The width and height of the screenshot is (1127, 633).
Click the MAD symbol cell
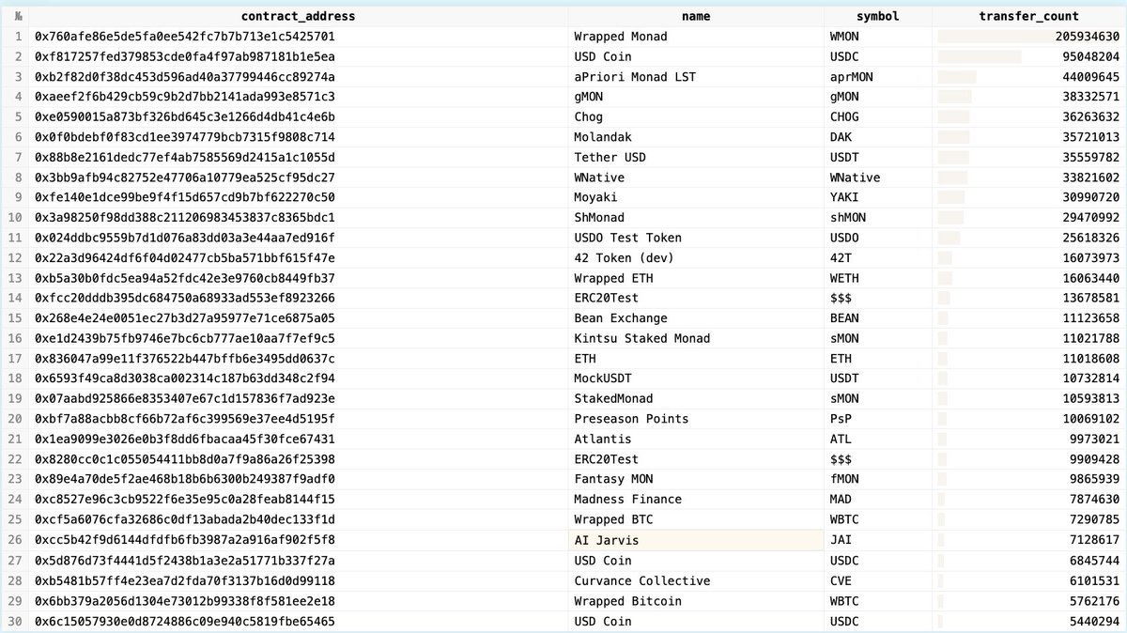coord(878,500)
